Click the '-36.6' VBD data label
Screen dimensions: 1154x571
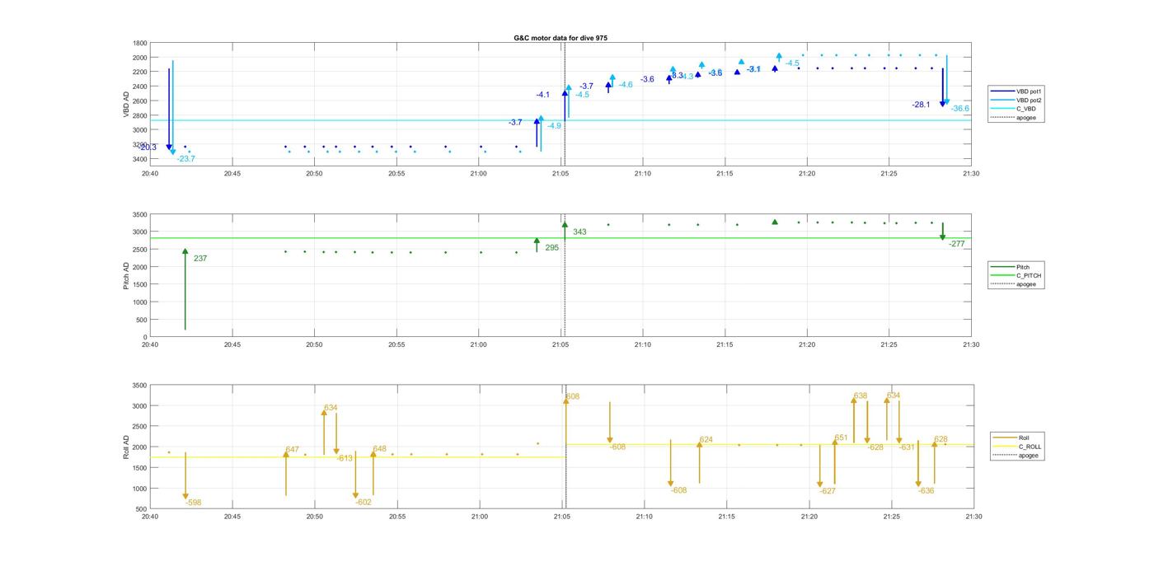[x=959, y=109]
